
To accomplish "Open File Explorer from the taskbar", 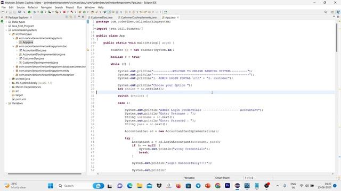I will coord(140,186).
